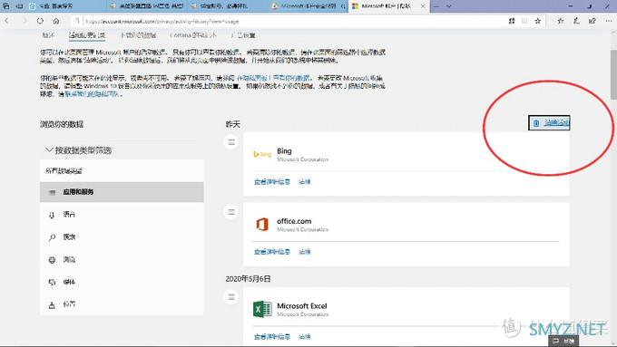Click the share page icon

593,21
